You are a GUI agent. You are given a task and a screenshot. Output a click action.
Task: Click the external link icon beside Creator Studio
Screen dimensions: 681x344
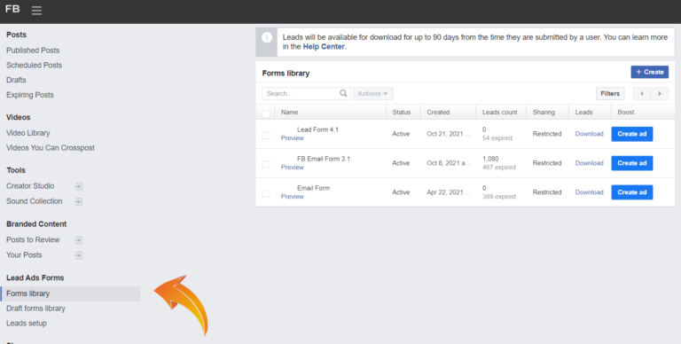(79, 186)
